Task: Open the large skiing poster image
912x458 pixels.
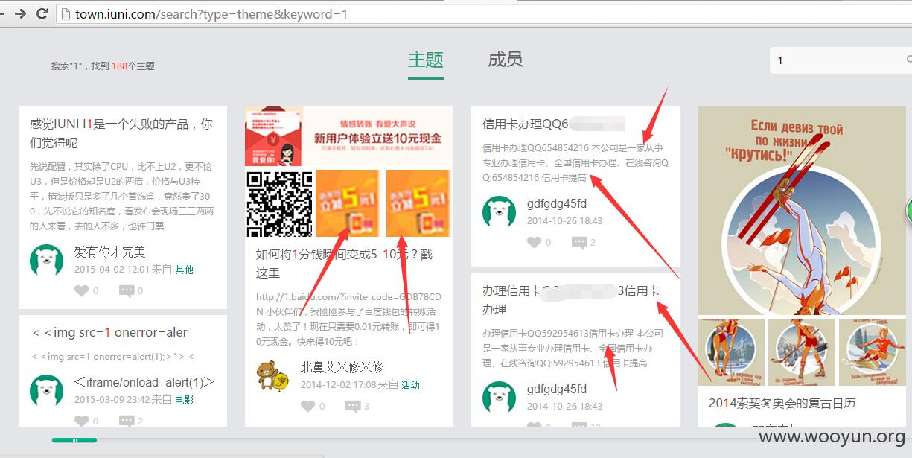Action: [802, 211]
